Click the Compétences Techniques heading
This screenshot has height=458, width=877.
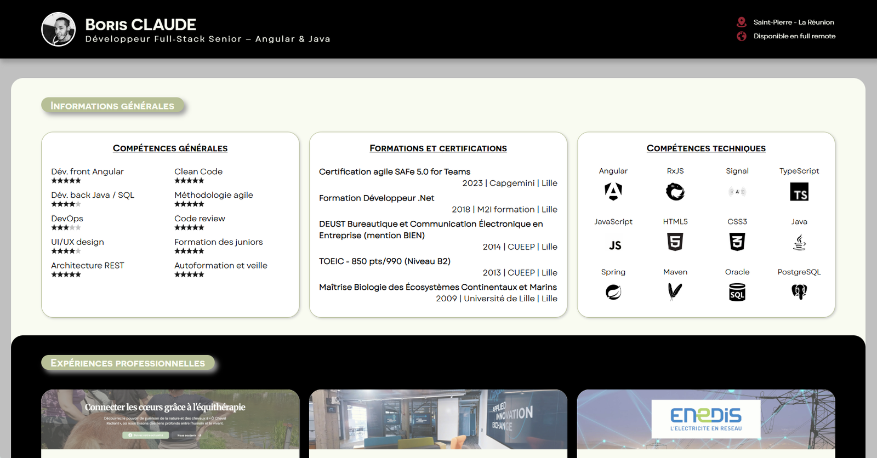tap(706, 148)
